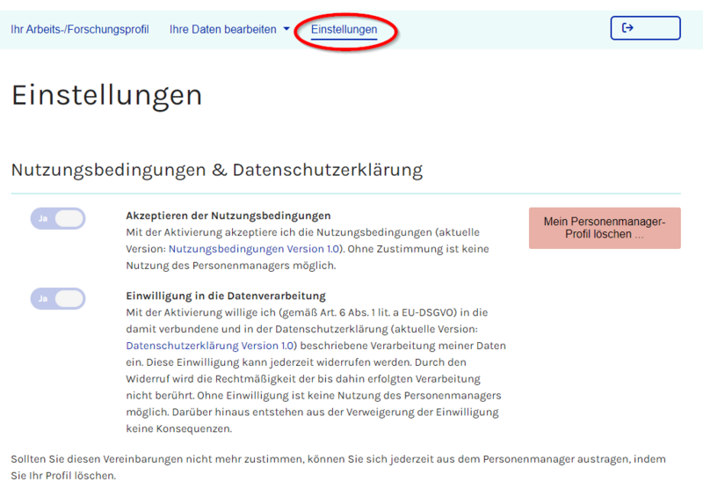Click the paragraph starting with Sollten Sie diesen

(x=337, y=467)
